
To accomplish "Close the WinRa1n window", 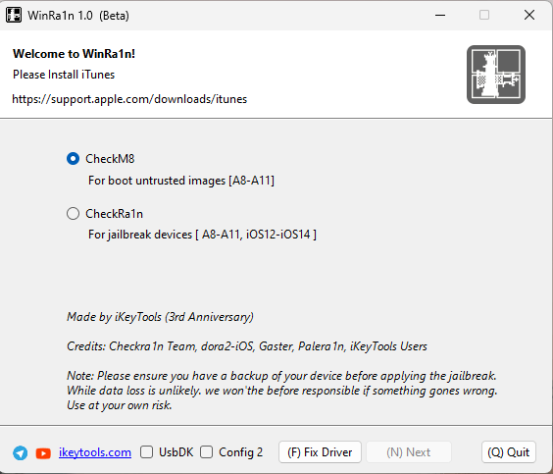I will click(529, 15).
